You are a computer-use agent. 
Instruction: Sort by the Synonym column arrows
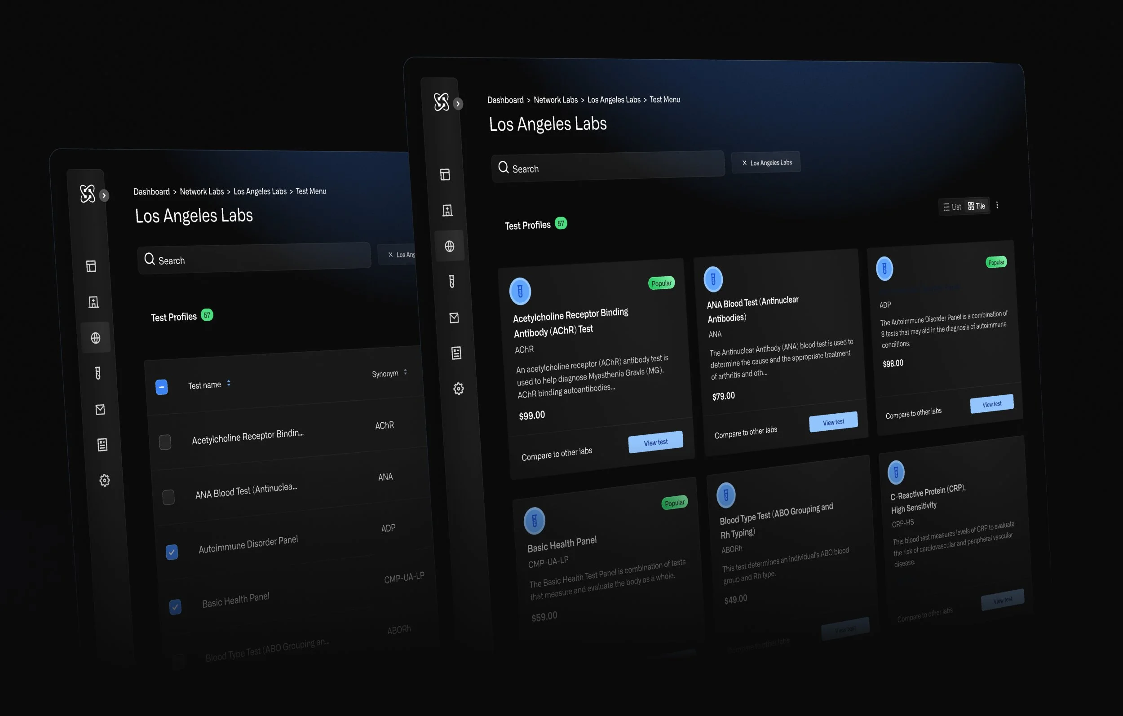coord(405,372)
